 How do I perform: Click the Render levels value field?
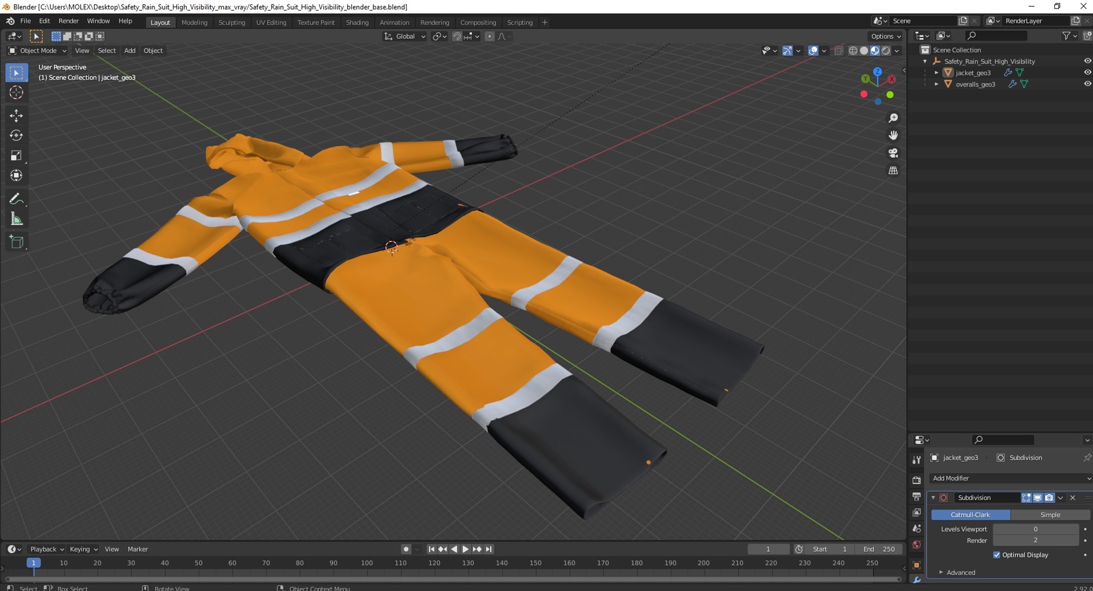[1036, 541]
